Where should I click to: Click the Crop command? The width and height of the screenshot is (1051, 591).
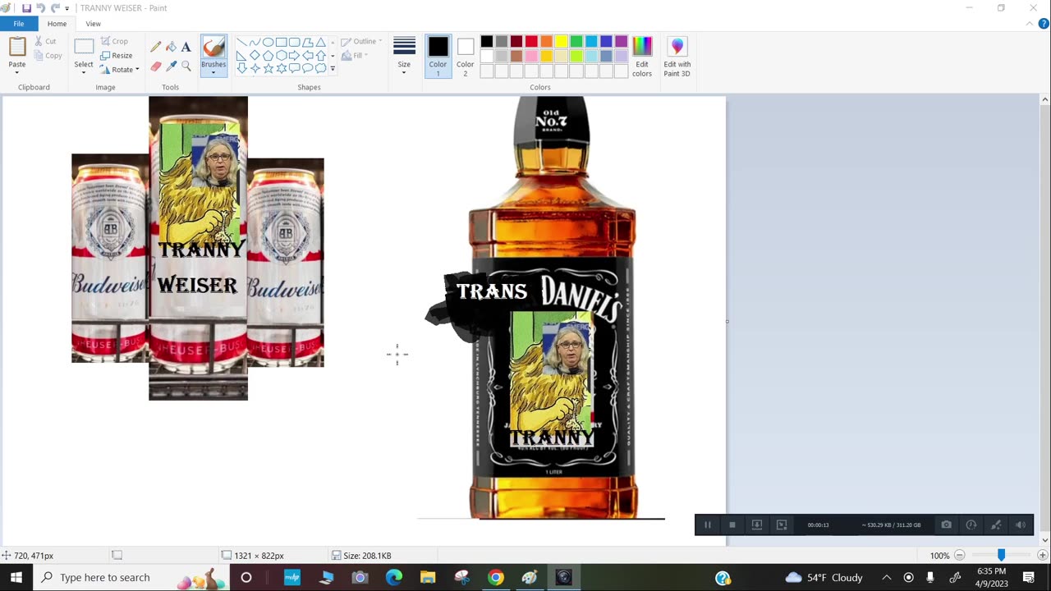tap(114, 41)
